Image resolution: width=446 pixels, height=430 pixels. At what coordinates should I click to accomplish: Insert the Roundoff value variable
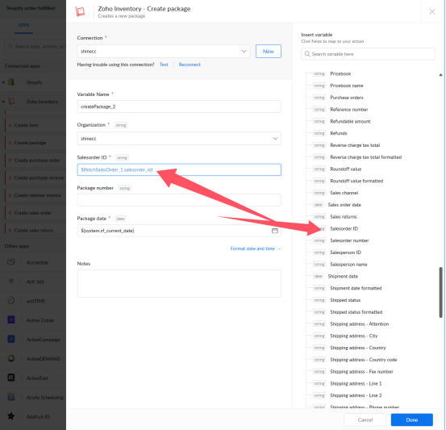pos(346,169)
